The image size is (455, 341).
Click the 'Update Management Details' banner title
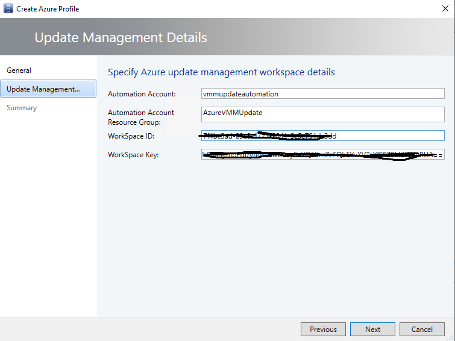coord(121,37)
